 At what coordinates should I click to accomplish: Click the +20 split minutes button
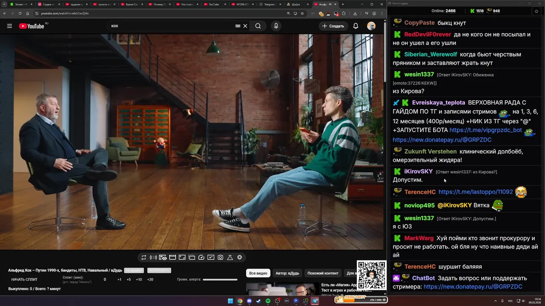click(x=150, y=280)
